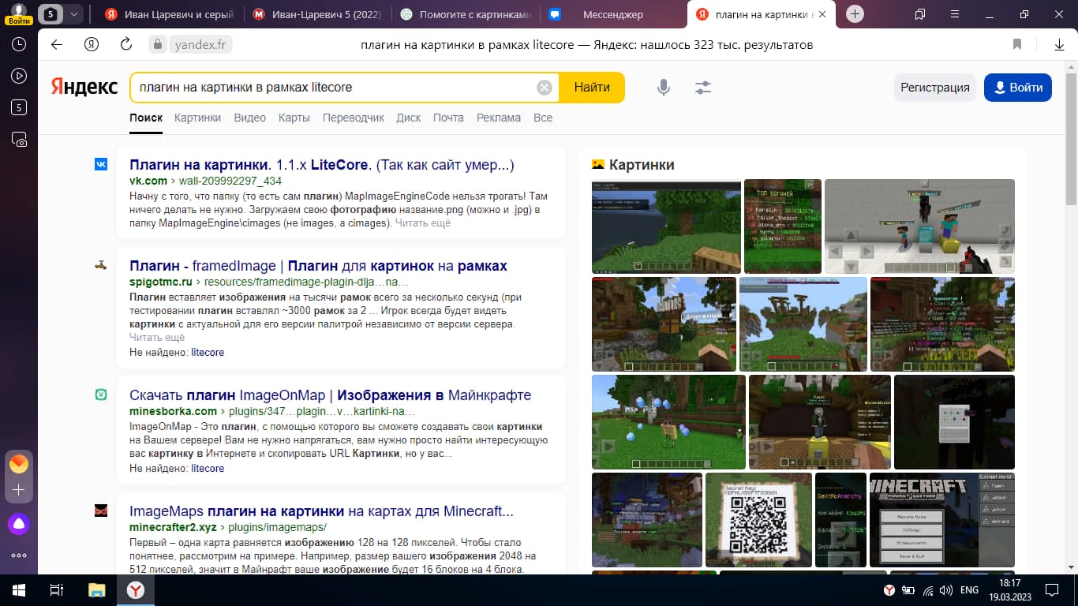Screen dimensions: 1078x606
Task: Open sidebar three dots menu
Action: coord(19,555)
